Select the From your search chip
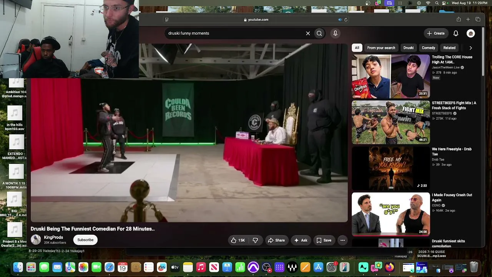492x277 pixels. (381, 48)
